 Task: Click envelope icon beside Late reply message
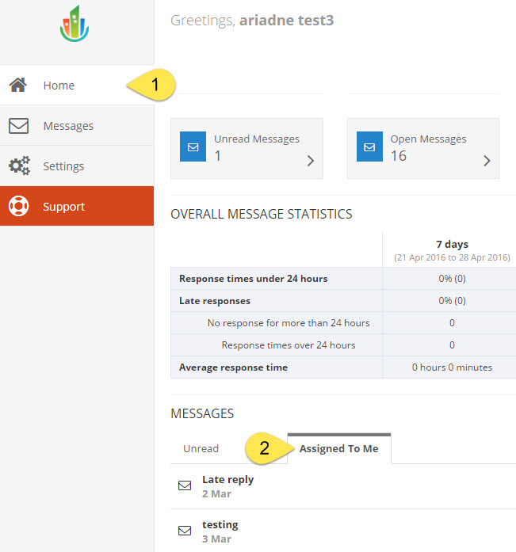[185, 486]
